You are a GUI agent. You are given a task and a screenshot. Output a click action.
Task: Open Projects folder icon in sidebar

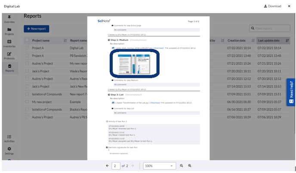pos(9,29)
